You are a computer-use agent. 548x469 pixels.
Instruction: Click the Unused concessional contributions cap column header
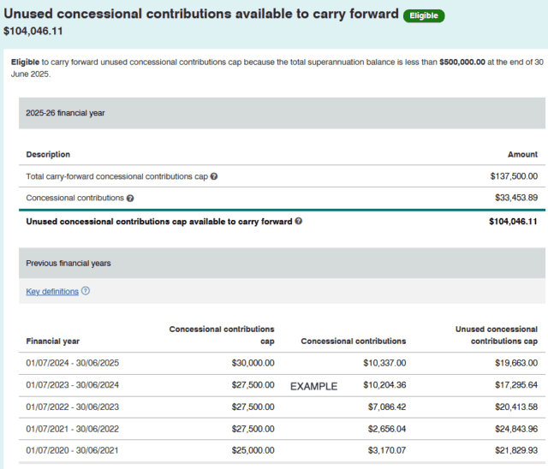497,335
